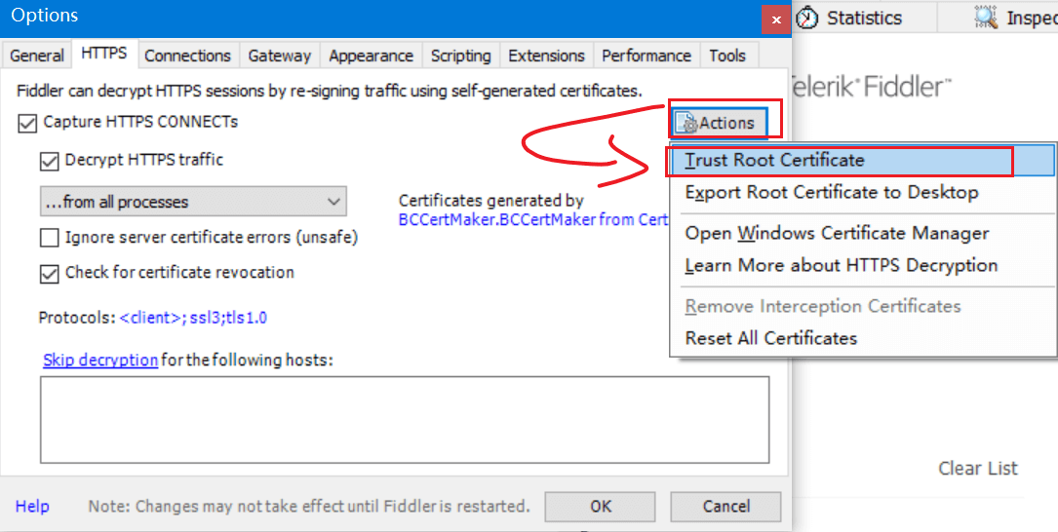Open the Tools tab

727,56
